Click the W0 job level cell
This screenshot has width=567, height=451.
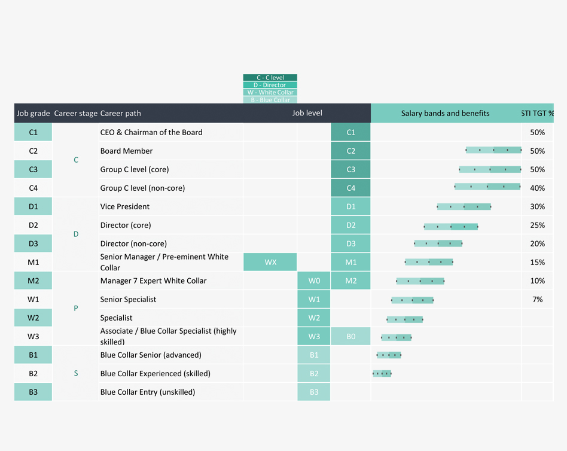[x=314, y=281]
